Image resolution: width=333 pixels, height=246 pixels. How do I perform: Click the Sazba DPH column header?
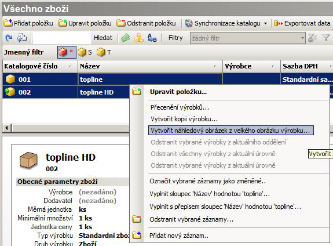307,66
